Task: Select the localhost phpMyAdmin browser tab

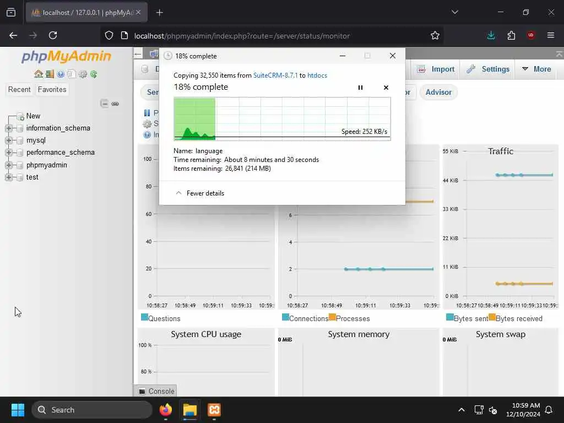Action: (86, 13)
